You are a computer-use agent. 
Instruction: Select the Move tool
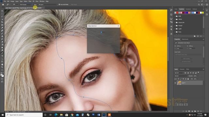(x=2, y=11)
